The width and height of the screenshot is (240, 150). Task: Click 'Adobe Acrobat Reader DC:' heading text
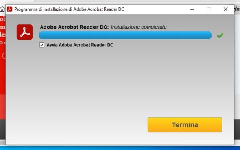(x=74, y=27)
